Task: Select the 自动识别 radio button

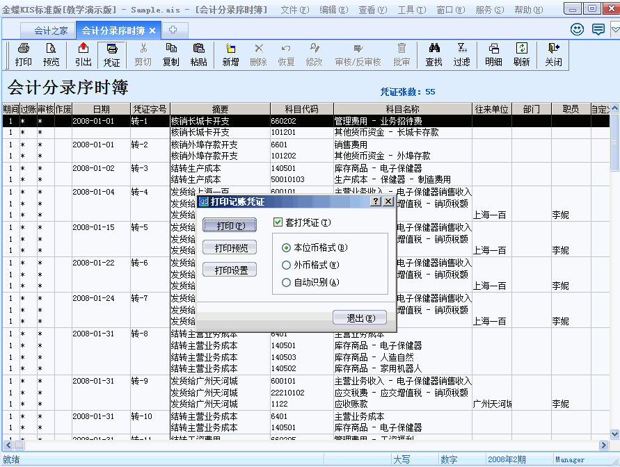Action: (x=286, y=283)
